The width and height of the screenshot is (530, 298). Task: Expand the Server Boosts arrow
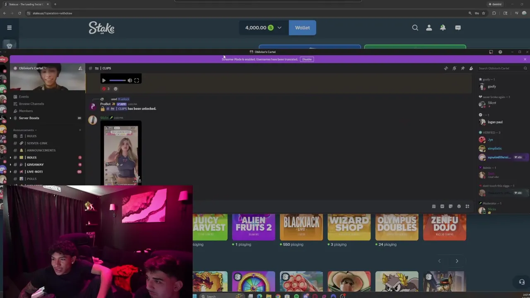(10, 118)
